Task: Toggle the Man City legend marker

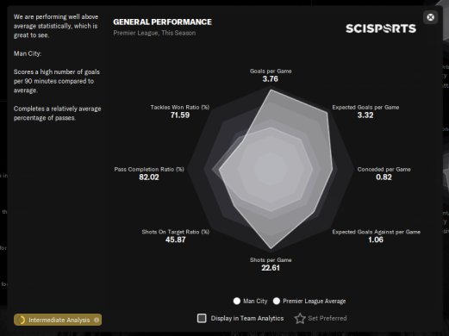Action: pos(237,301)
